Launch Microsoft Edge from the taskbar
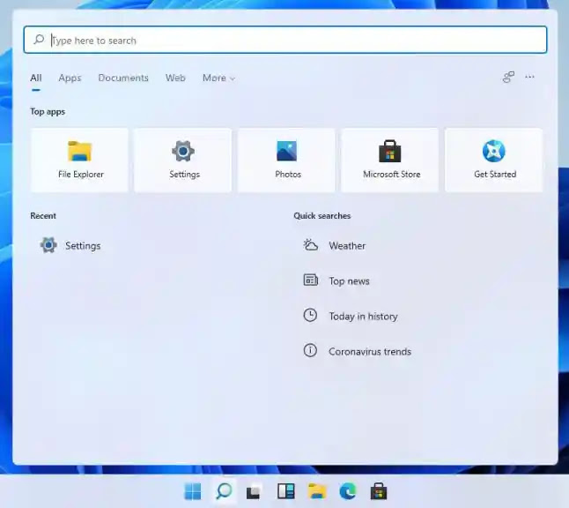The image size is (569, 508). tap(348, 491)
